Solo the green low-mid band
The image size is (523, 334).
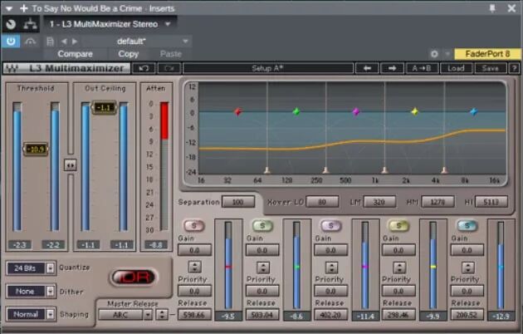262,226
